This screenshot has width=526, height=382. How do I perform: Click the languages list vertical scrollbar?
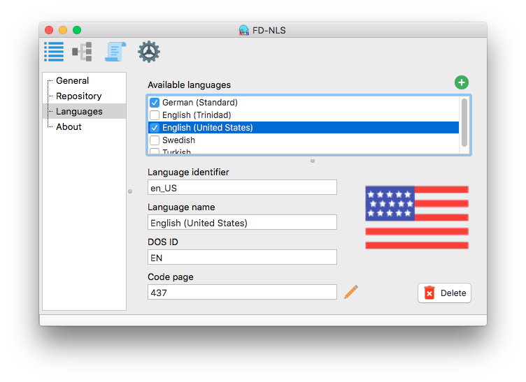click(x=464, y=122)
